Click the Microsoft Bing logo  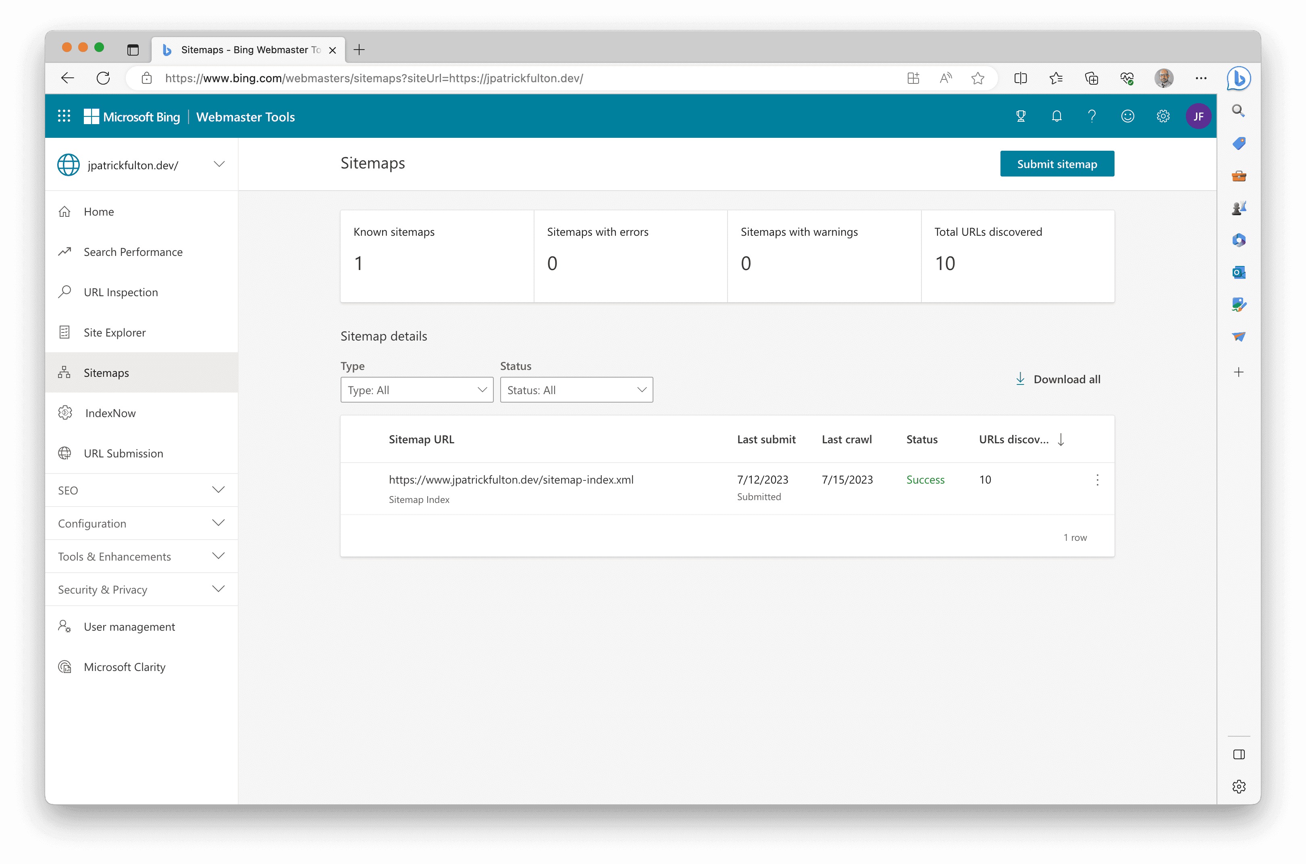[132, 117]
